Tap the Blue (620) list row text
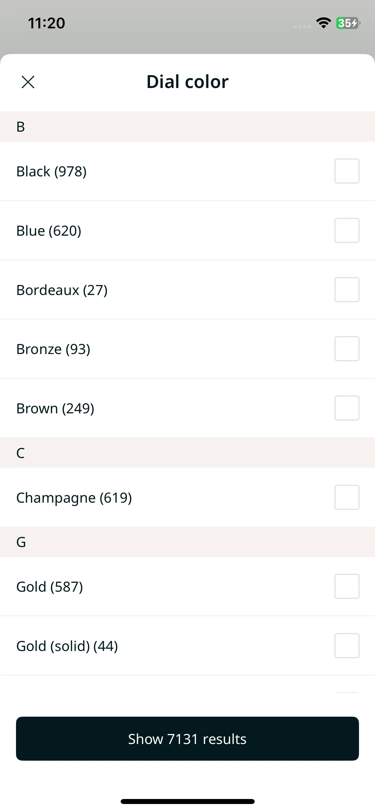The image size is (375, 812). pos(49,231)
